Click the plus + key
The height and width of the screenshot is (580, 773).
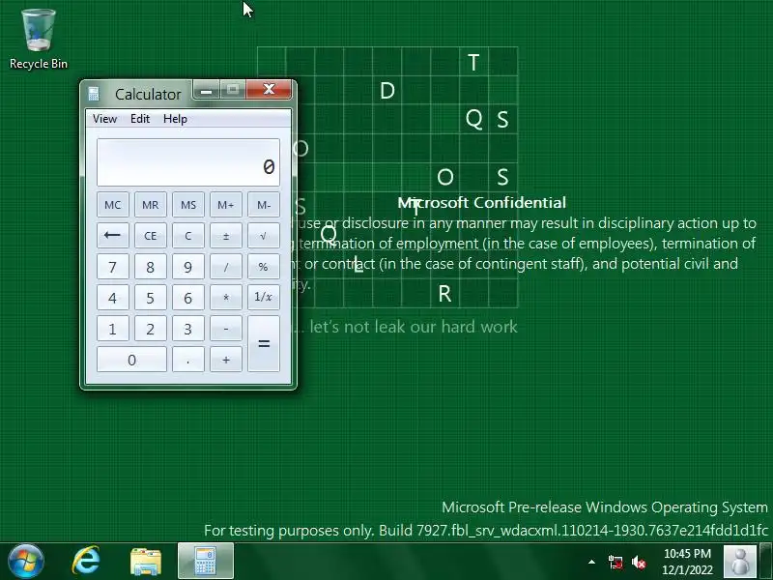(226, 360)
